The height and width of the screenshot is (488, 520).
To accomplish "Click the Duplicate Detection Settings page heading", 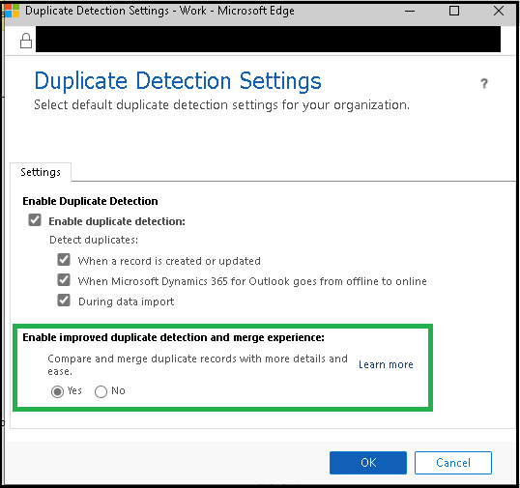I will [x=178, y=81].
